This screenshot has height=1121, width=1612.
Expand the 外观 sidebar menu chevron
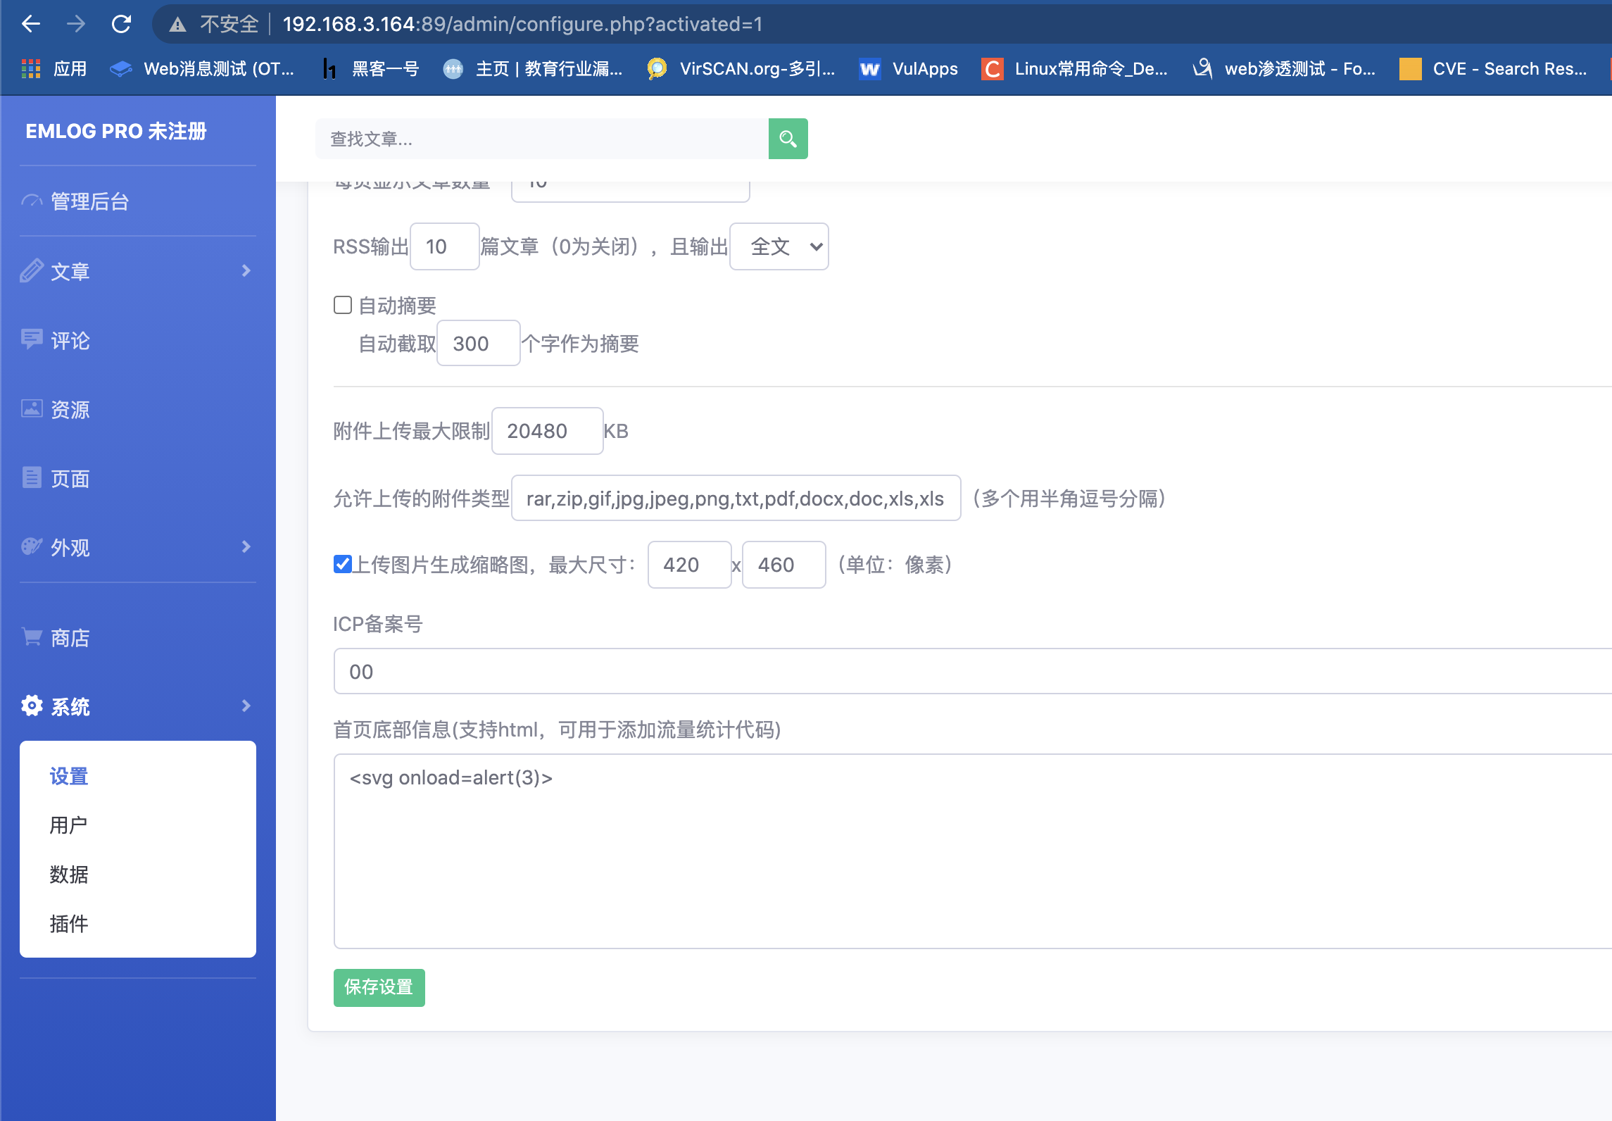pos(246,547)
